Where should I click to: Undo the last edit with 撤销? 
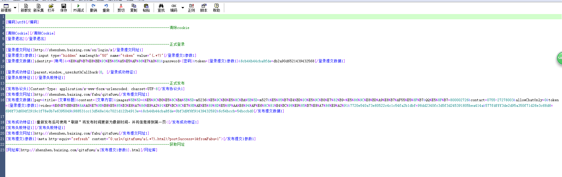93,8
